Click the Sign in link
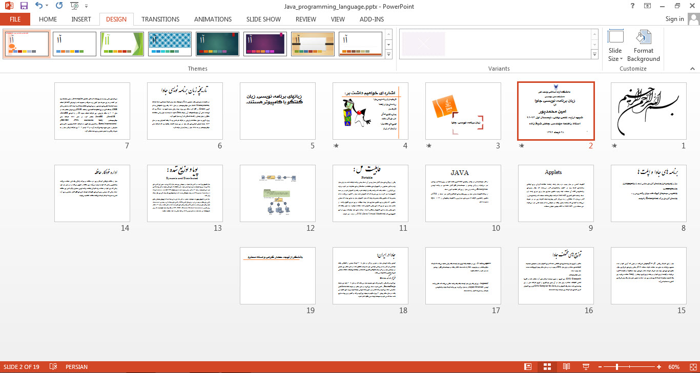The image size is (700, 373). pos(674,19)
